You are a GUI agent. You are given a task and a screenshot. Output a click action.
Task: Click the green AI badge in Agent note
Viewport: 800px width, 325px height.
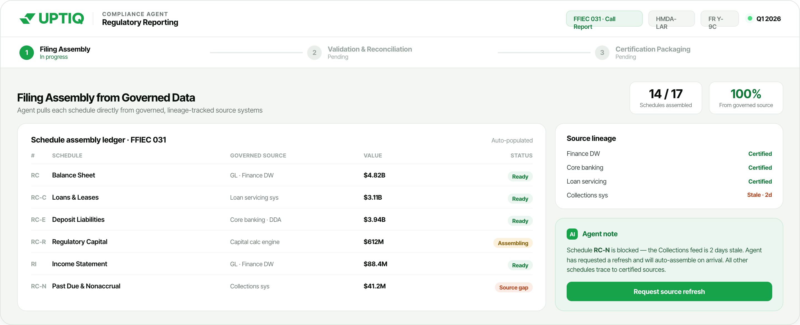click(572, 234)
